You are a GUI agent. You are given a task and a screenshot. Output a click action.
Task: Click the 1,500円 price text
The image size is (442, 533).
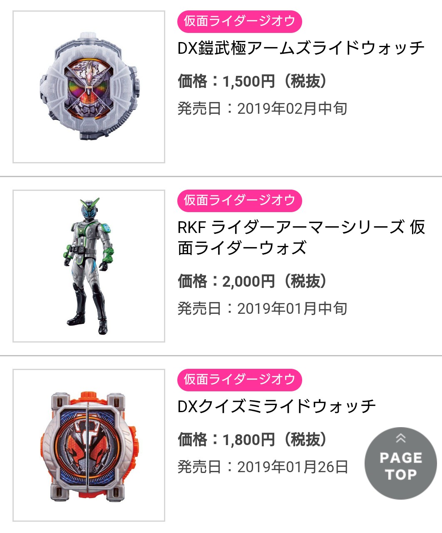[248, 81]
